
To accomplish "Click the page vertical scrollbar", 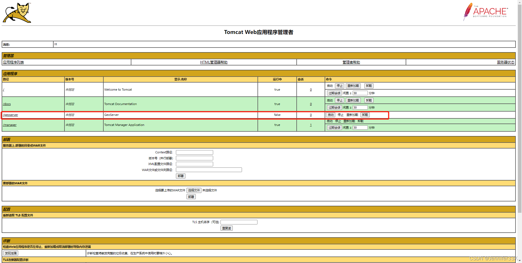I will coord(520,109).
